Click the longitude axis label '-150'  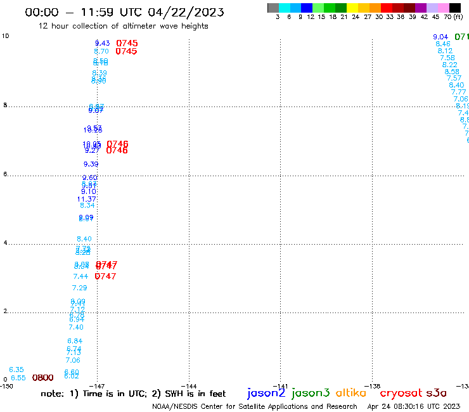(x=6, y=386)
